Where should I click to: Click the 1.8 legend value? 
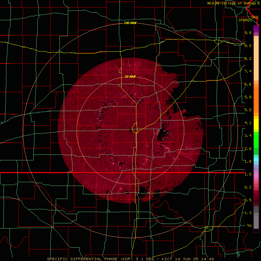pos(248,162)
